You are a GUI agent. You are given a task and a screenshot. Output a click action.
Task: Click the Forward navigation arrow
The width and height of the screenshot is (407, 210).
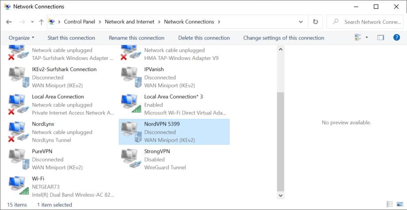(x=22, y=22)
